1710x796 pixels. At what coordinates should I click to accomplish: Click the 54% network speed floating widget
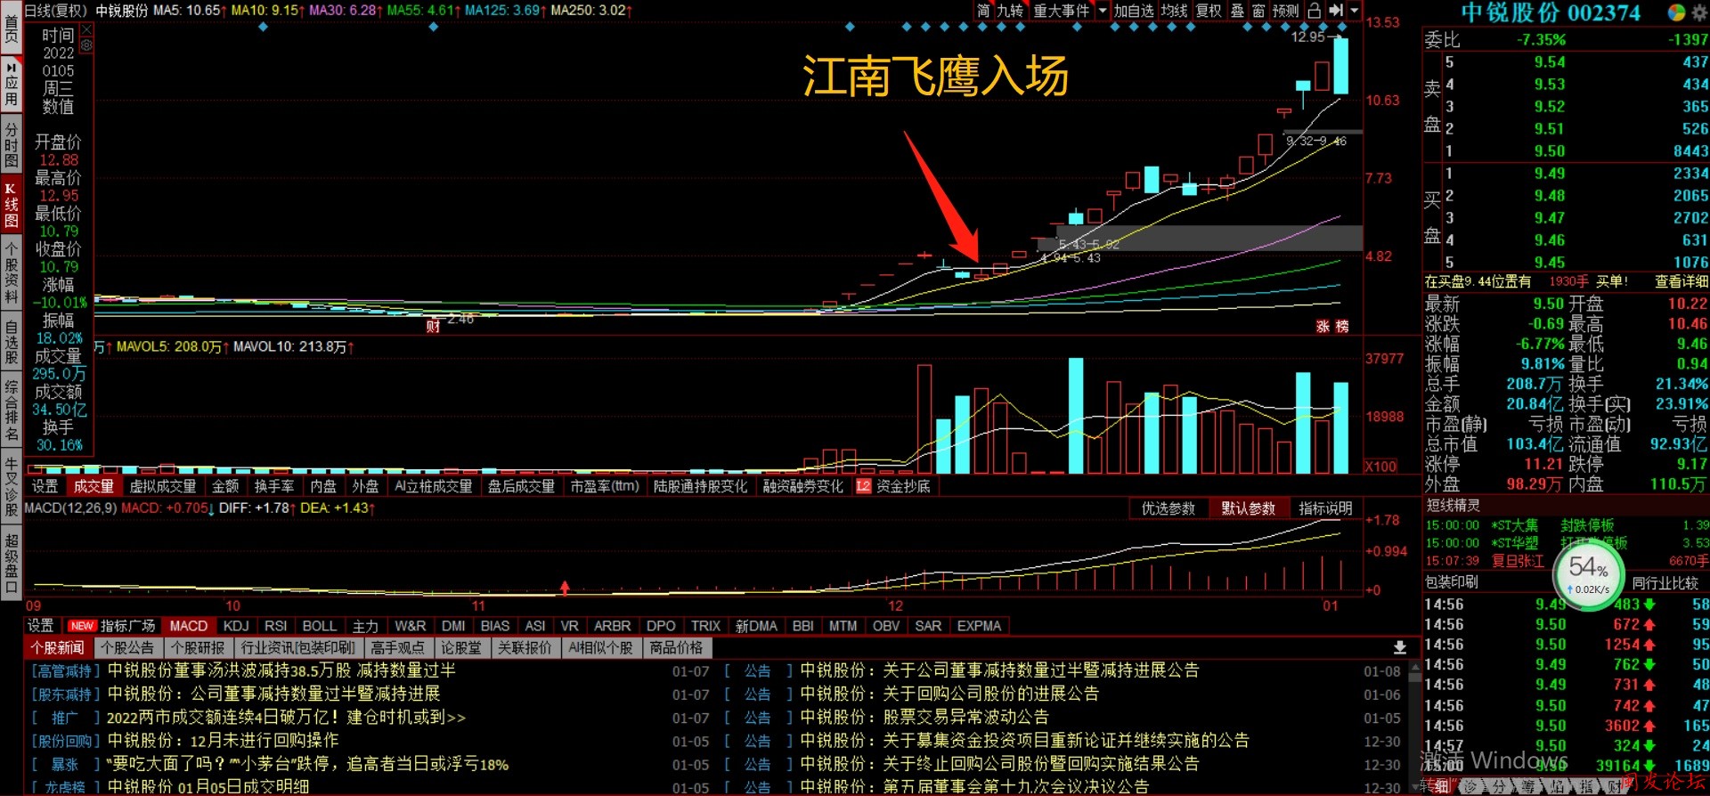1589,574
